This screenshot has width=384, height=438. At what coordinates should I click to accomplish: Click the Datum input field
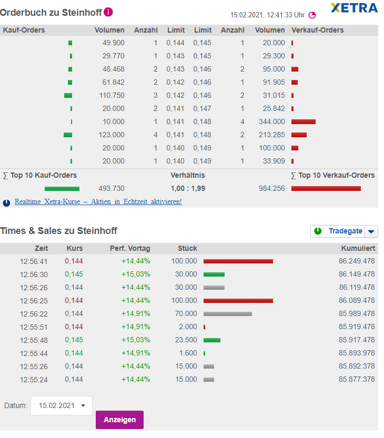58,405
